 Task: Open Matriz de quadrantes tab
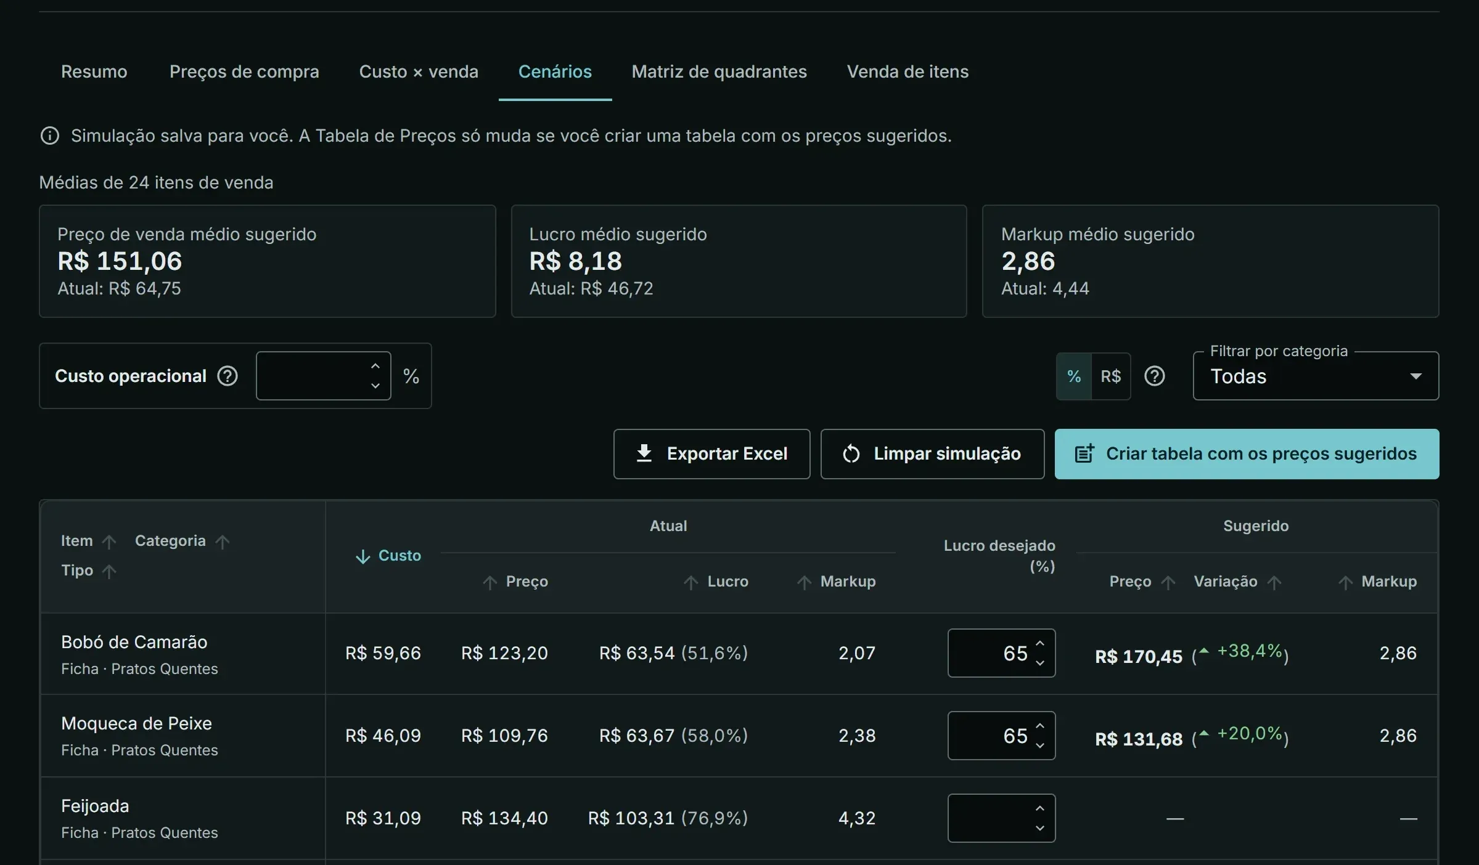click(x=719, y=71)
